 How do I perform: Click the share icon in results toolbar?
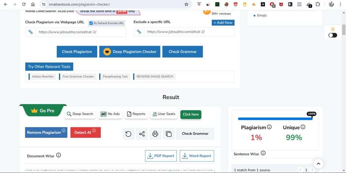click(142, 134)
